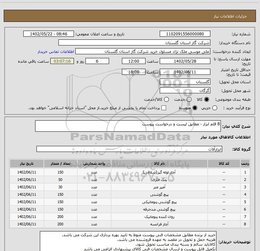
Task: Open the buyer contact info link (اطلاعات تماس خریدار)
Action: point(56,52)
